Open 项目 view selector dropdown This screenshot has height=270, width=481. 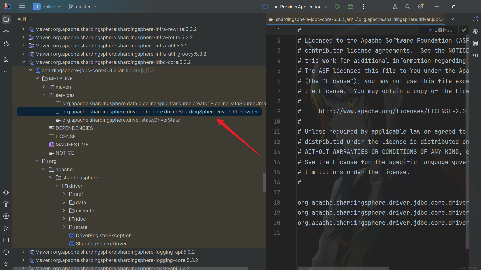pos(25,19)
